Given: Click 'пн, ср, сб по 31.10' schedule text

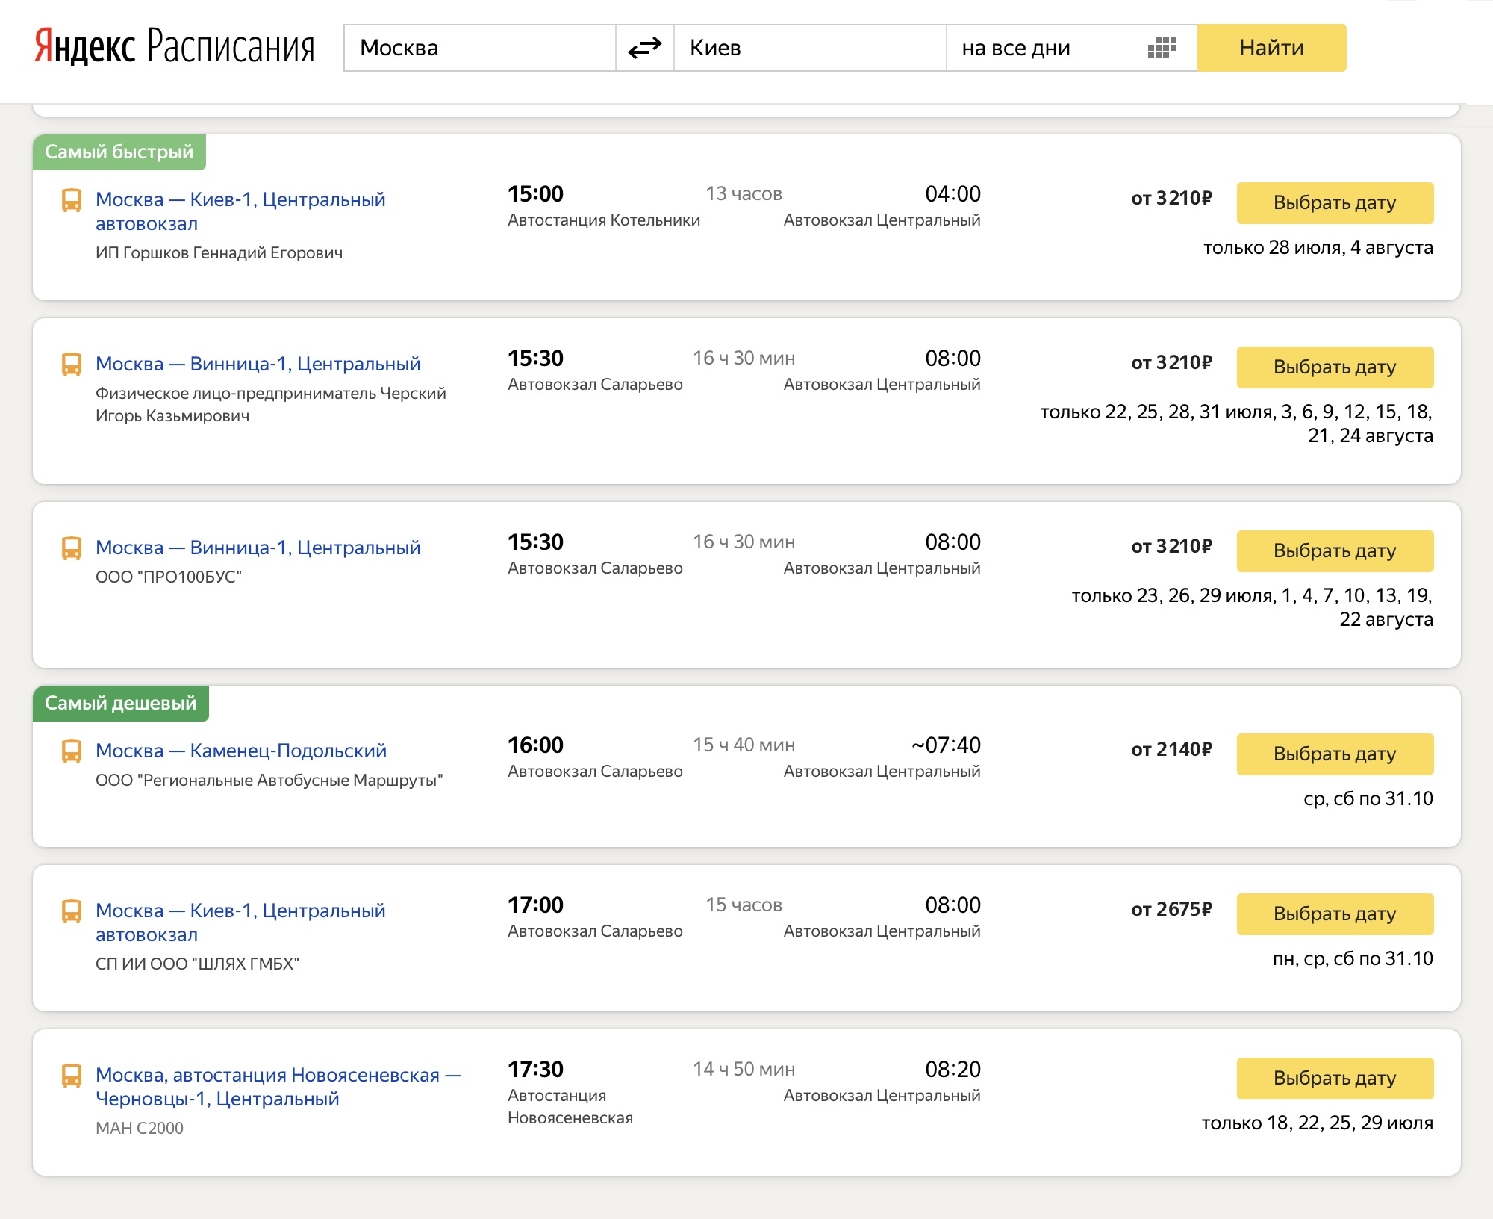Looking at the screenshot, I should pyautogui.click(x=1353, y=959).
